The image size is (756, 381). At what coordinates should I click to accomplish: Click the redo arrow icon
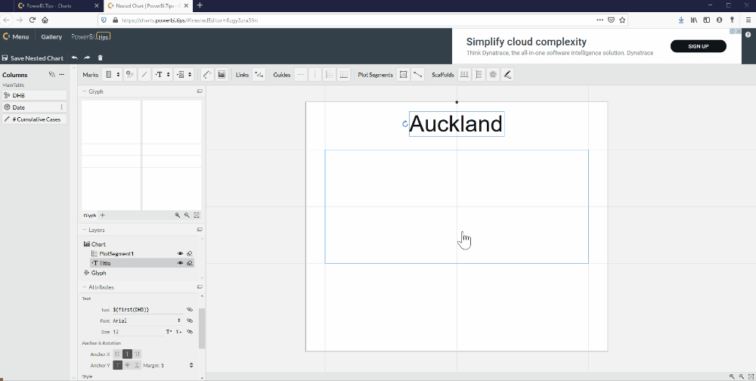click(87, 57)
